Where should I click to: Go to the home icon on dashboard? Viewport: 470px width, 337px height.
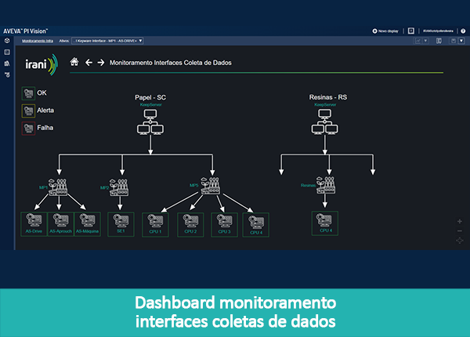click(x=74, y=62)
